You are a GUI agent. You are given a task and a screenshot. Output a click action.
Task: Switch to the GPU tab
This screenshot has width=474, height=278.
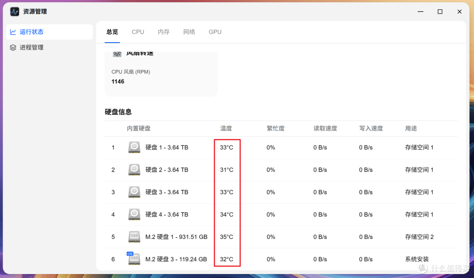point(215,32)
